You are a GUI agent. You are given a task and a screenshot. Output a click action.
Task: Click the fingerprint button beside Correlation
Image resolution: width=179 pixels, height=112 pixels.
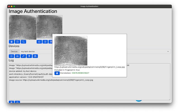click(x=57, y=73)
